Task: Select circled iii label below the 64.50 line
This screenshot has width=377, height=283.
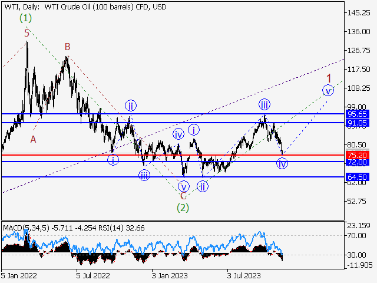Action: click(144, 176)
